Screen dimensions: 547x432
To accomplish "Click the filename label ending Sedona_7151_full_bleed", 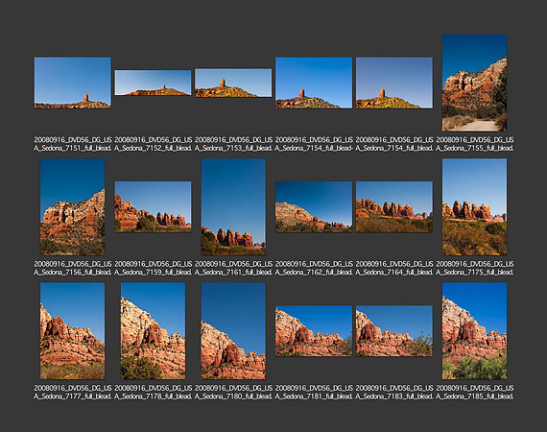I will coord(73,144).
